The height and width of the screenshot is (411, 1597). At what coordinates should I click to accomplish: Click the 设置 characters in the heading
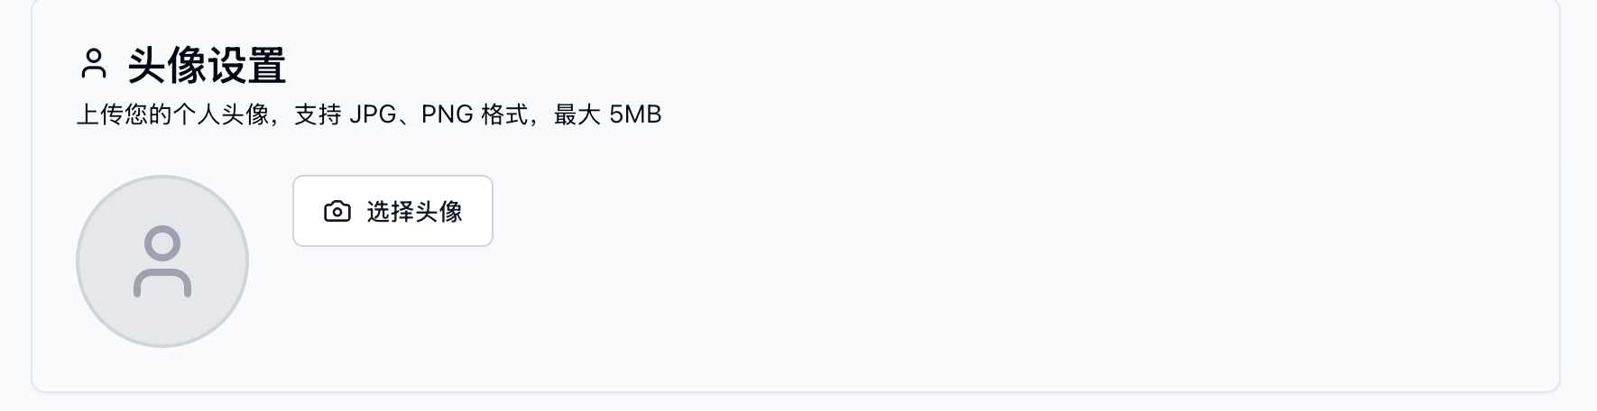pos(246,65)
